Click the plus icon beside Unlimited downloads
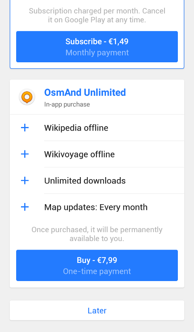This screenshot has width=194, height=332. (x=25, y=181)
